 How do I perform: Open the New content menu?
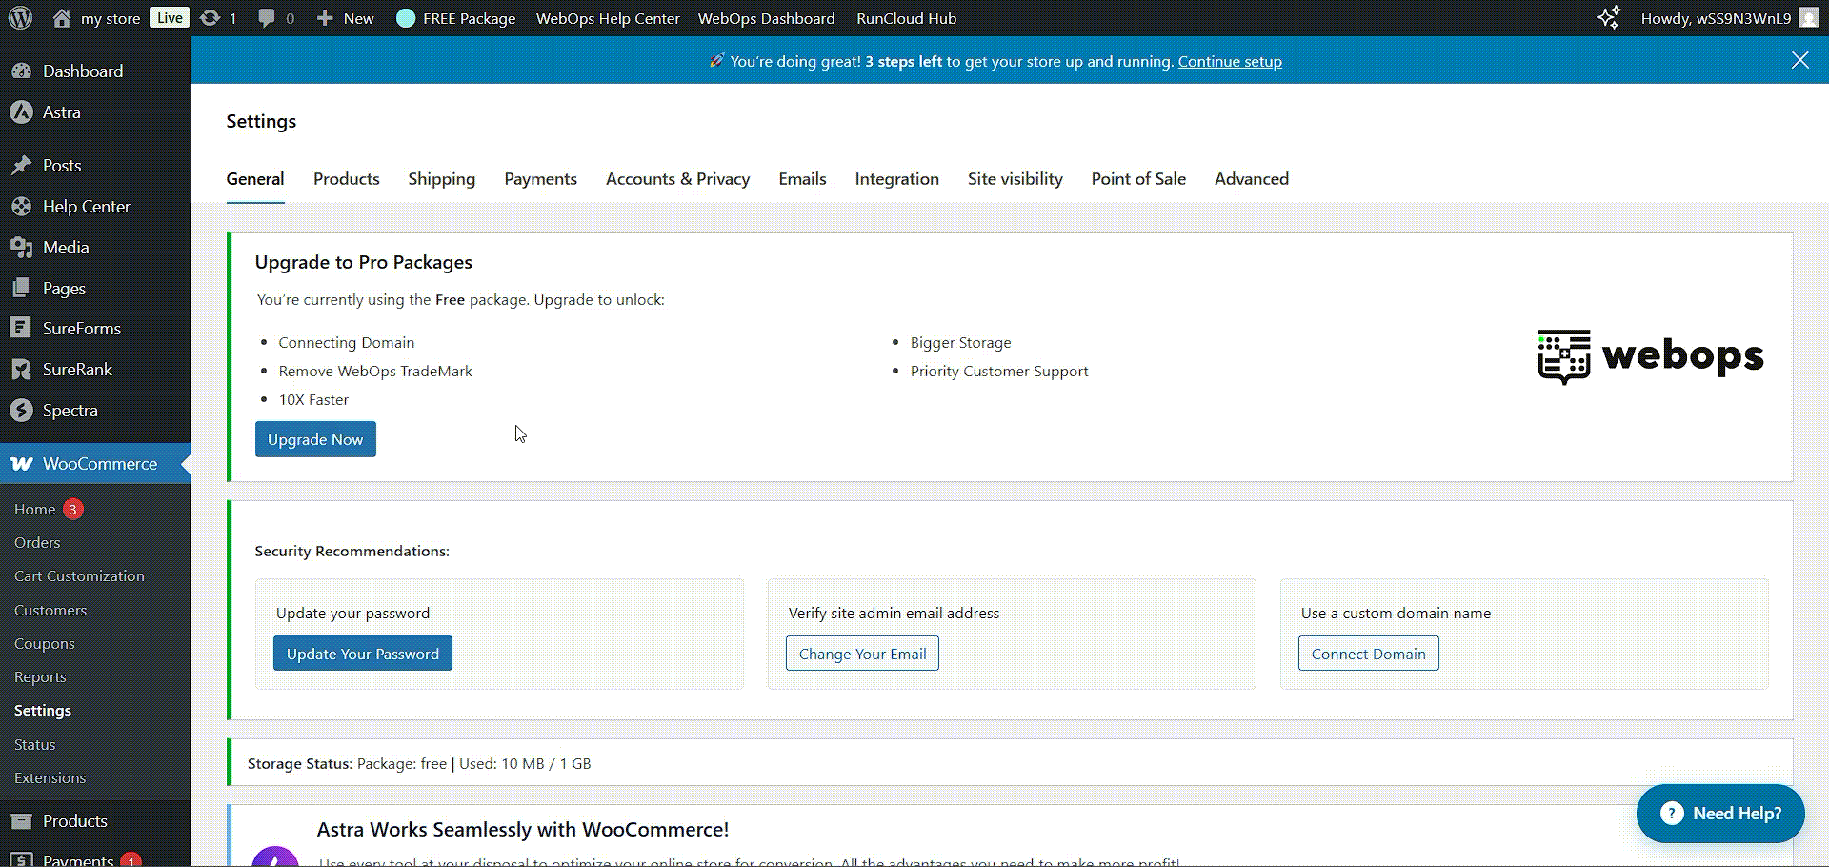coord(346,18)
